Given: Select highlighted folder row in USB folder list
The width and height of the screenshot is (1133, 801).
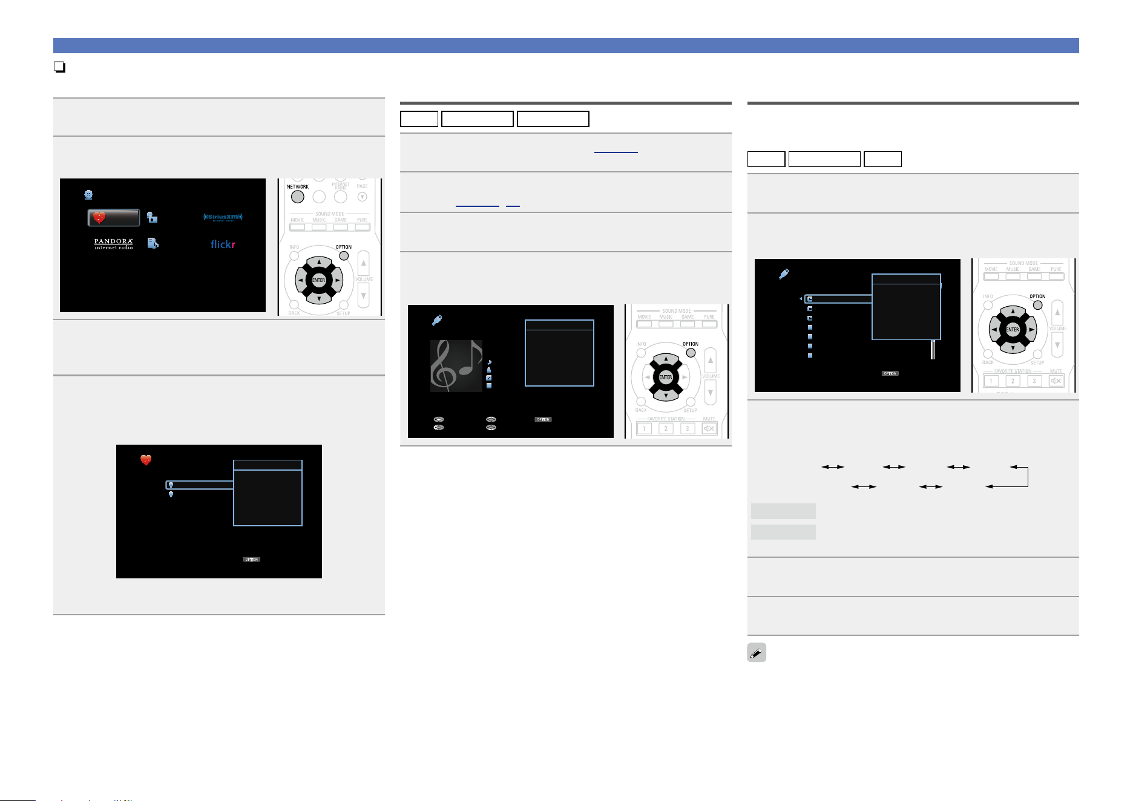Looking at the screenshot, I should (838, 299).
